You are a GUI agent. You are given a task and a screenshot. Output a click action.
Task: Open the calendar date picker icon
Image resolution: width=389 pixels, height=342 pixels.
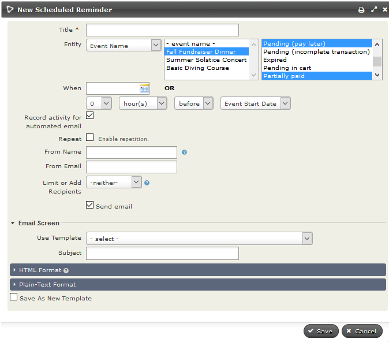pos(144,88)
